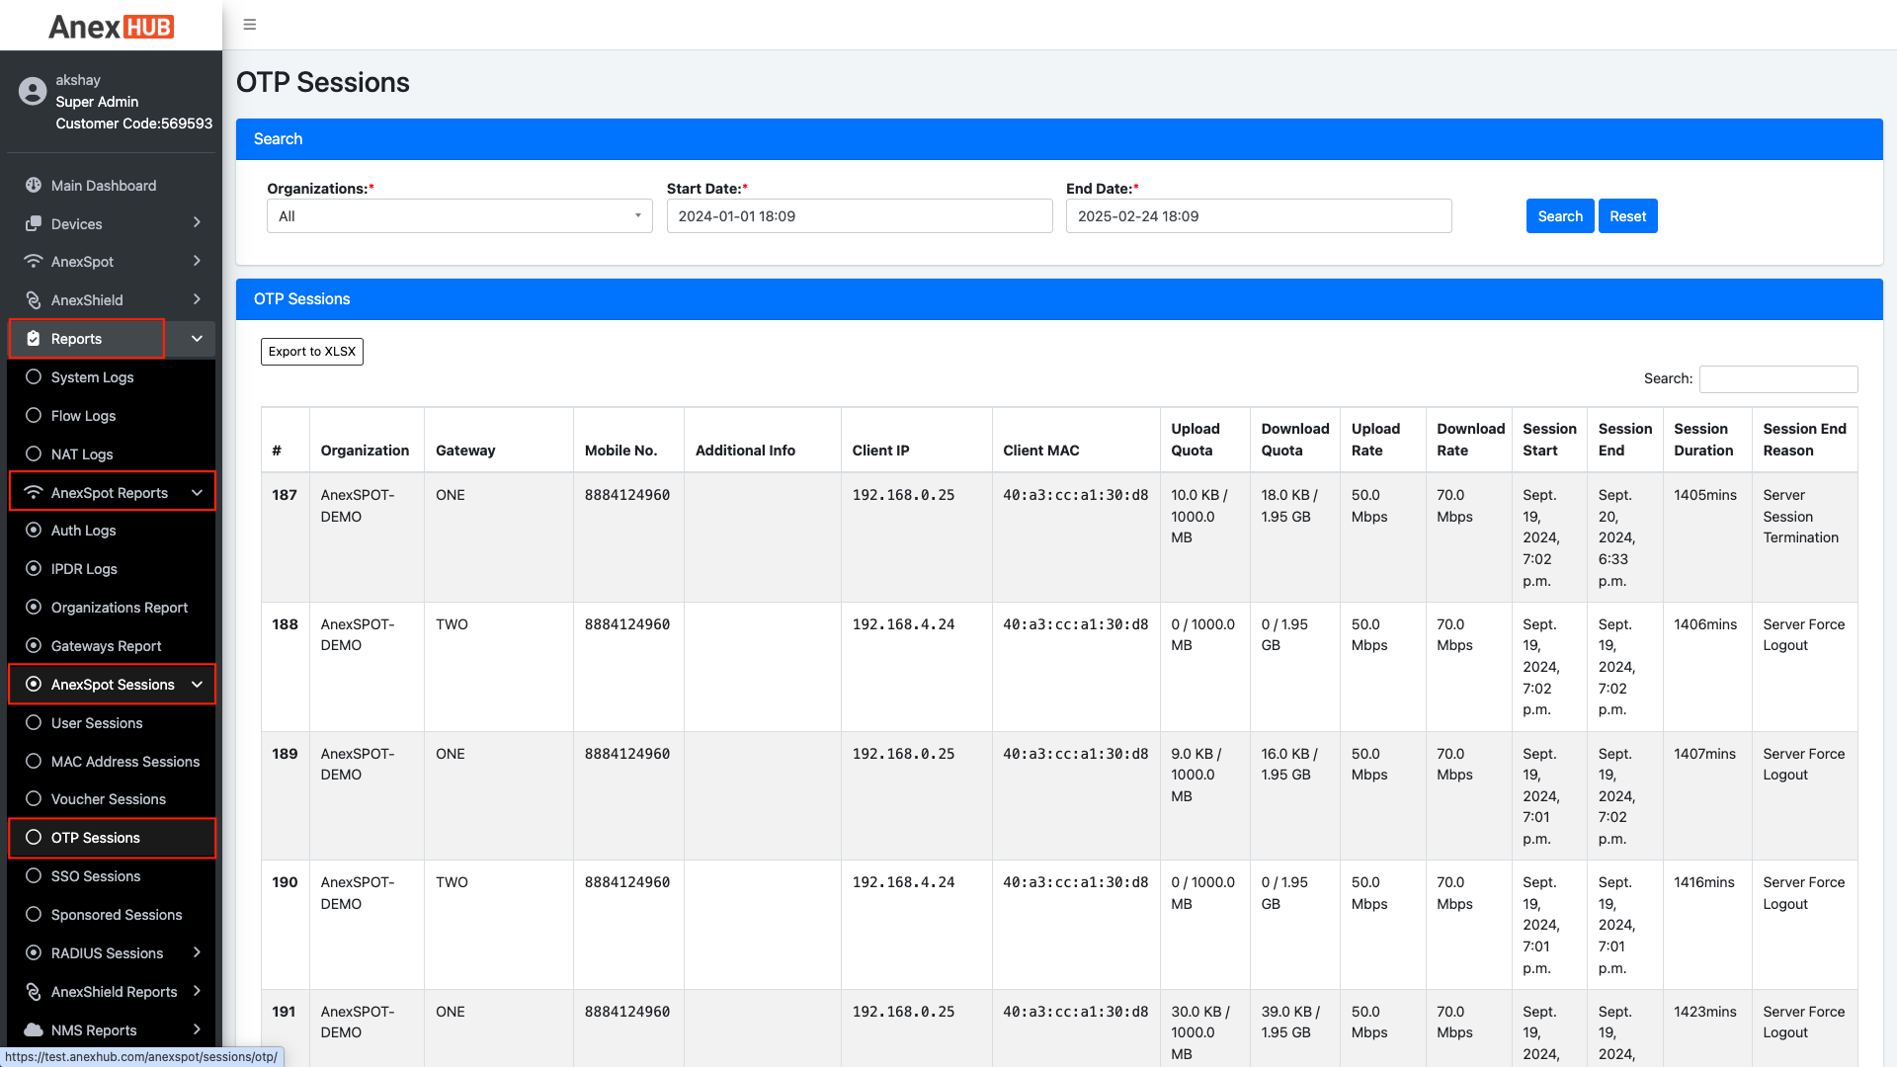The width and height of the screenshot is (1897, 1067).
Task: Click the user avatar icon for akshay
Action: (x=32, y=90)
